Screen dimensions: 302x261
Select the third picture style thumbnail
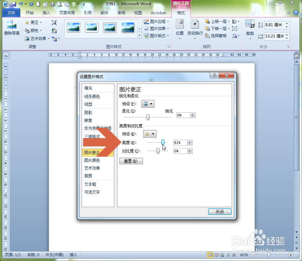coord(110,27)
